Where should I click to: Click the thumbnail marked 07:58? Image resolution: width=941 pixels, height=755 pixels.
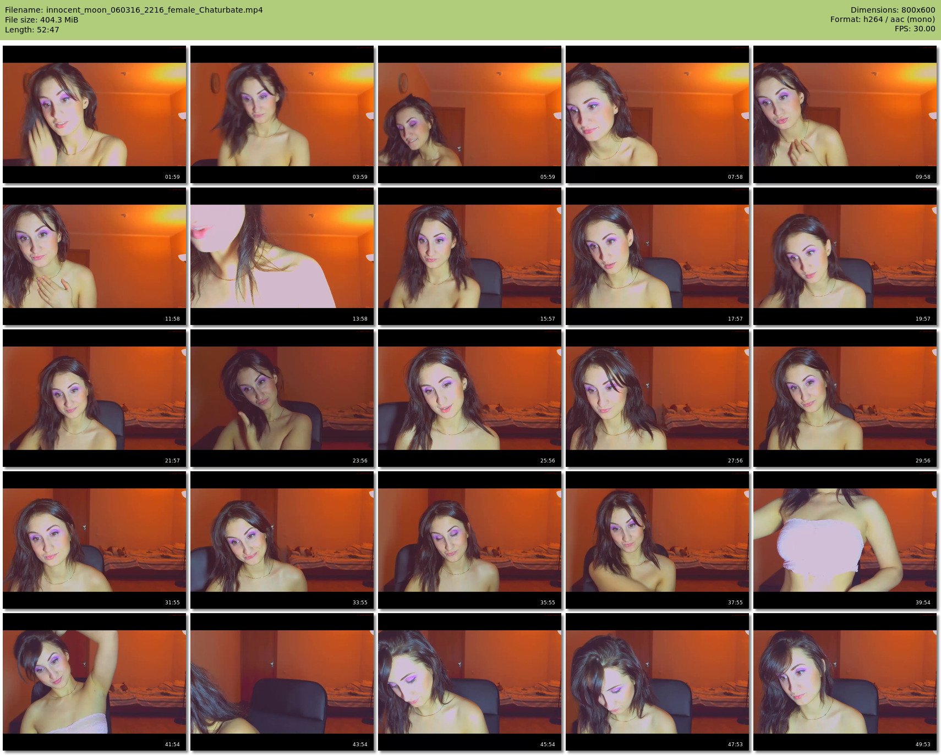point(658,114)
